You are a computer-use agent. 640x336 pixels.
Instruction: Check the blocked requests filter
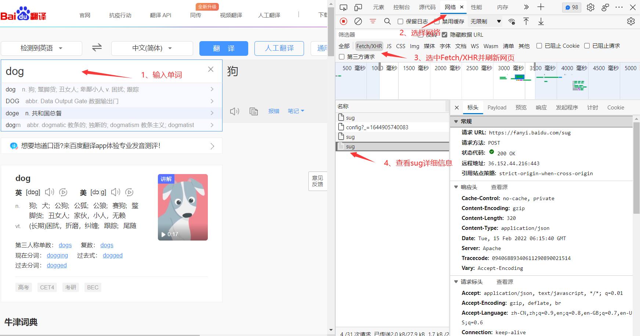[587, 46]
